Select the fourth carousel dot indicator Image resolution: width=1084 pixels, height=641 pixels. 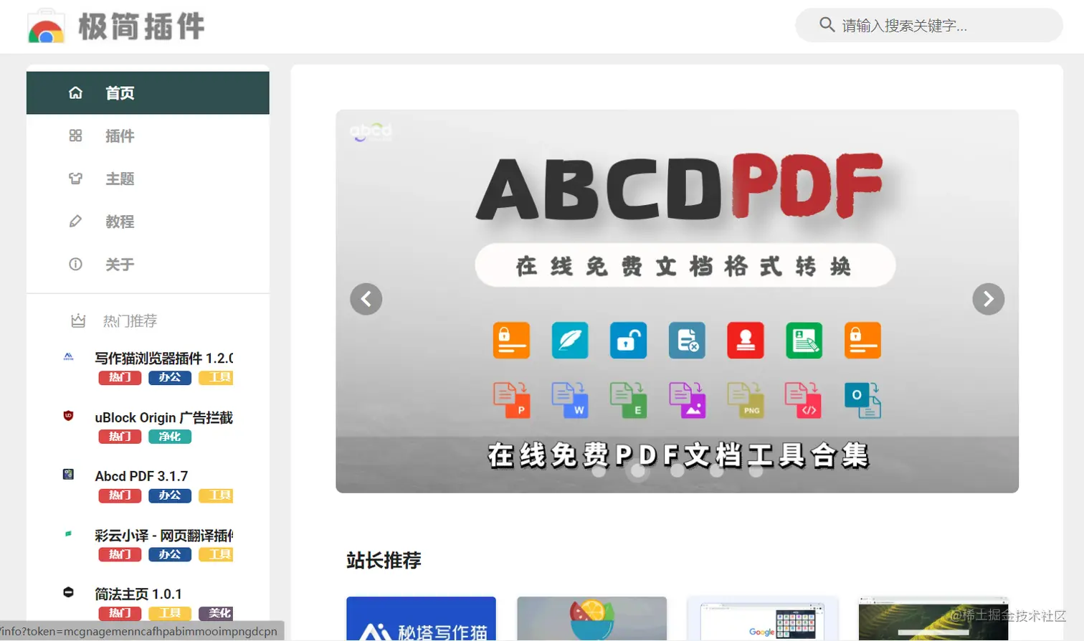[716, 471]
